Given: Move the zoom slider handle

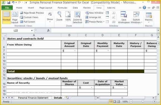Looking at the screenshot, I should 143,102.
